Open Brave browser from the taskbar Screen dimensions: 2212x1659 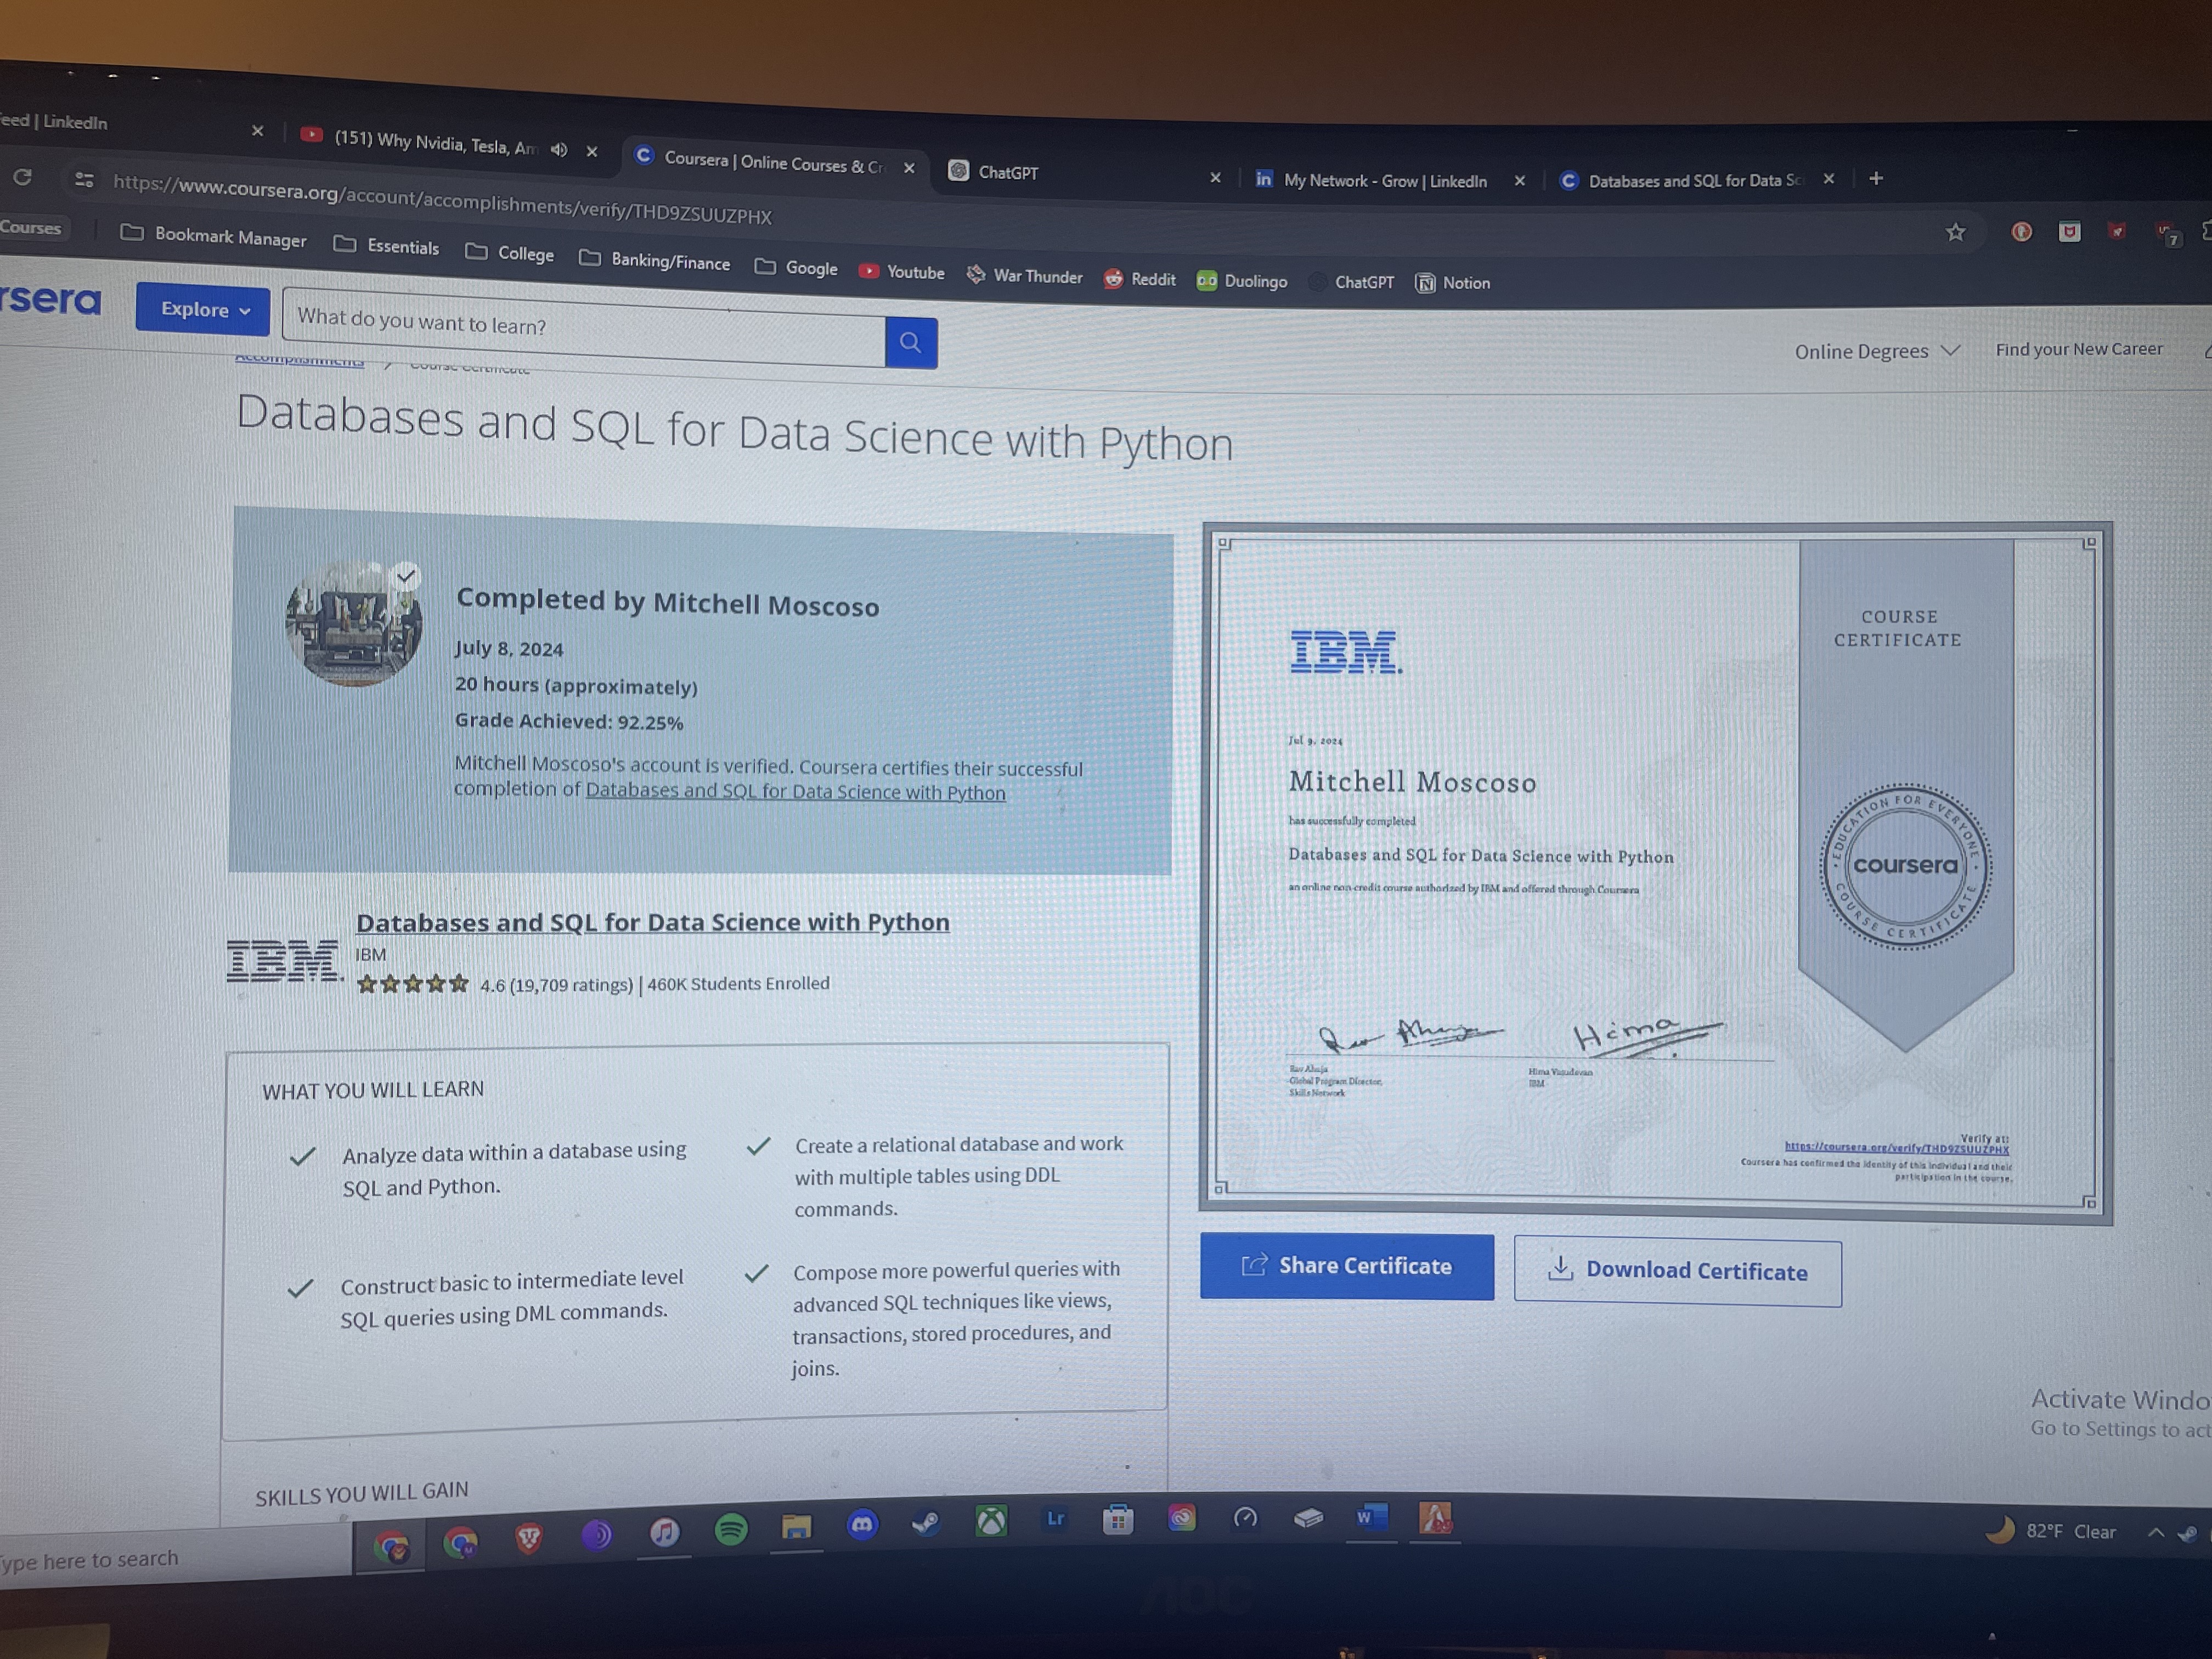pyautogui.click(x=528, y=1539)
